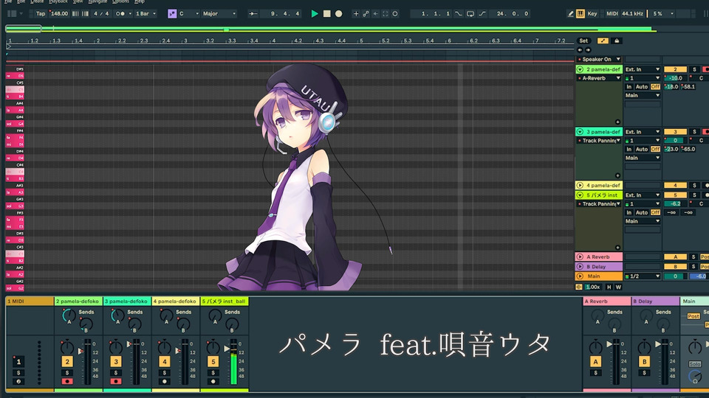Open the Major scale dropdown
This screenshot has width=709, height=398.
pos(219,13)
